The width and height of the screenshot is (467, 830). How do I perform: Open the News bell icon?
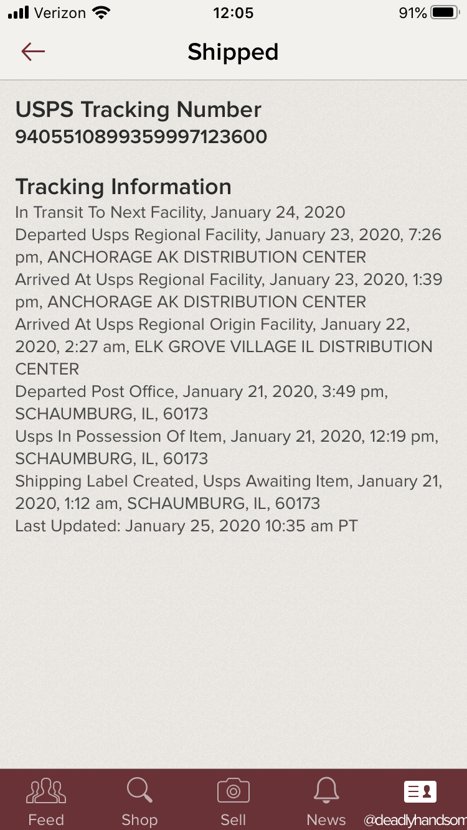tap(326, 791)
